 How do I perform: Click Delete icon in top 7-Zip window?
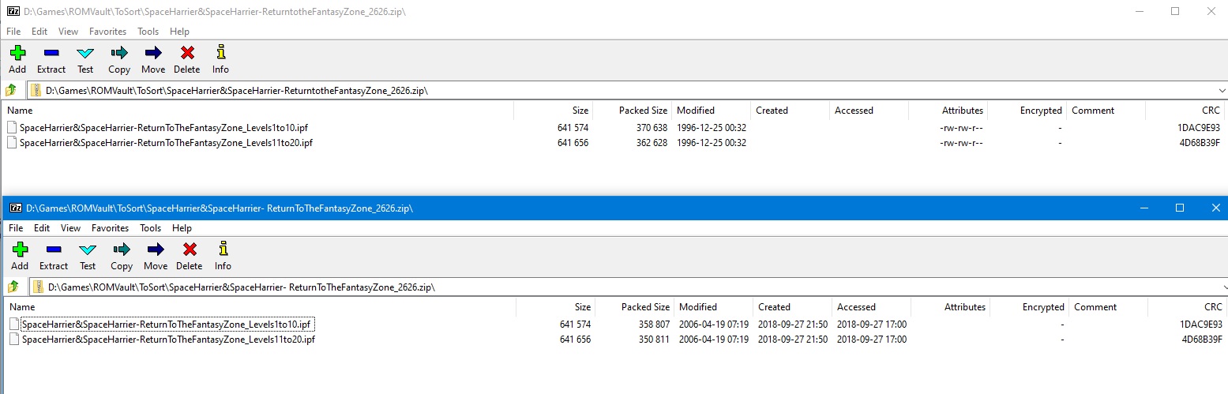click(x=187, y=54)
